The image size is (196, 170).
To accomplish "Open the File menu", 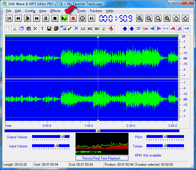I will point(9,11).
